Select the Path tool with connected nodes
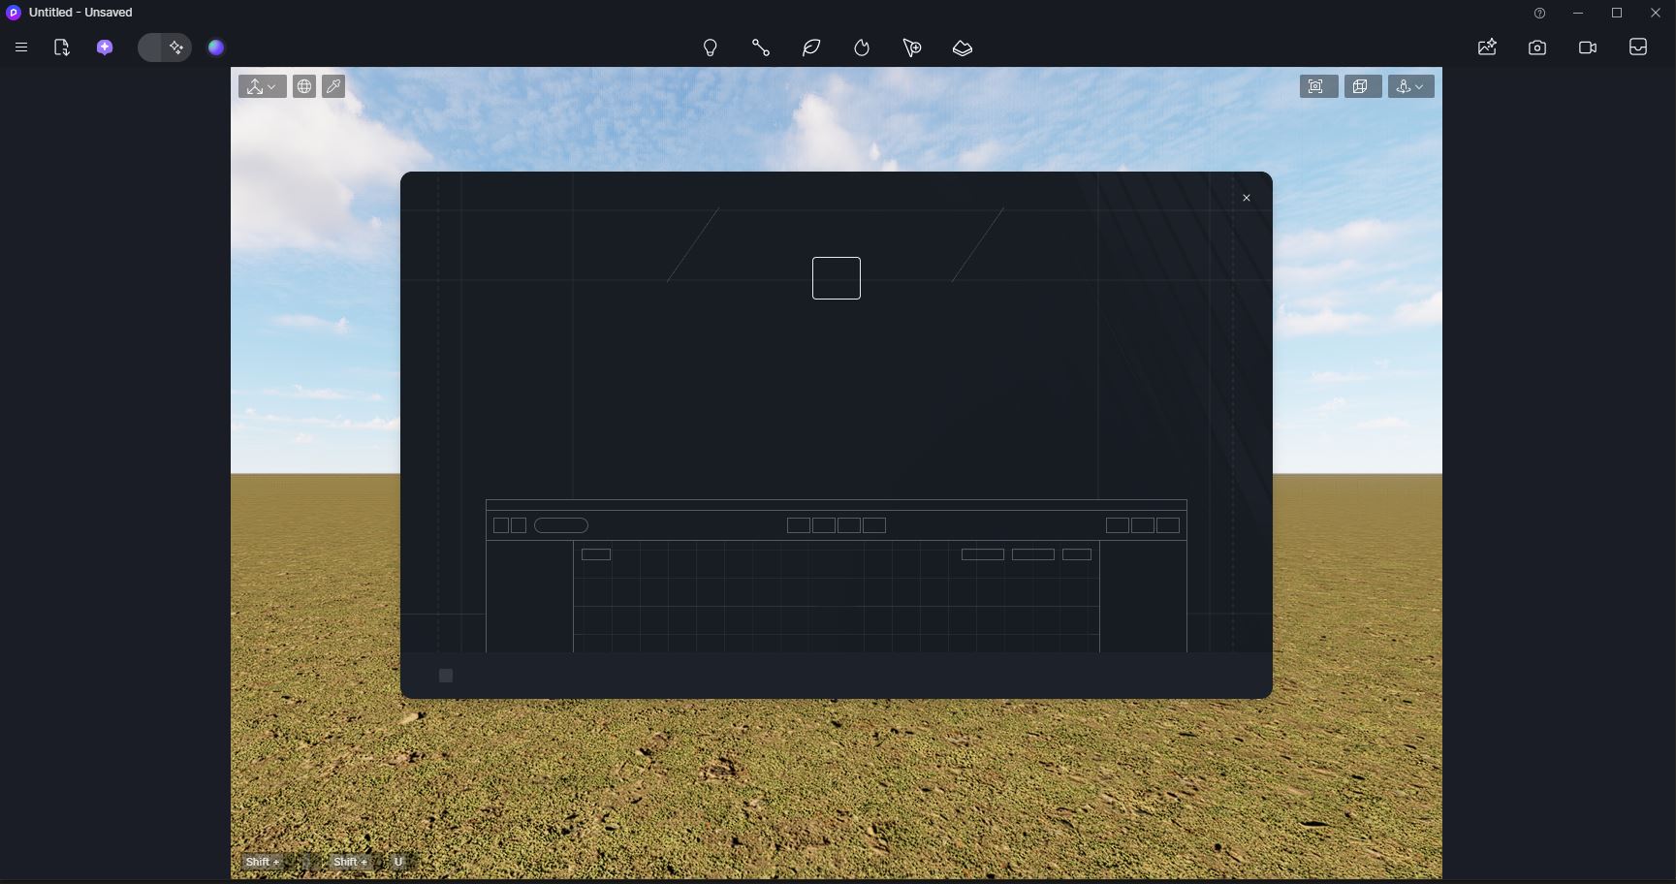Image resolution: width=1676 pixels, height=884 pixels. 761,47
